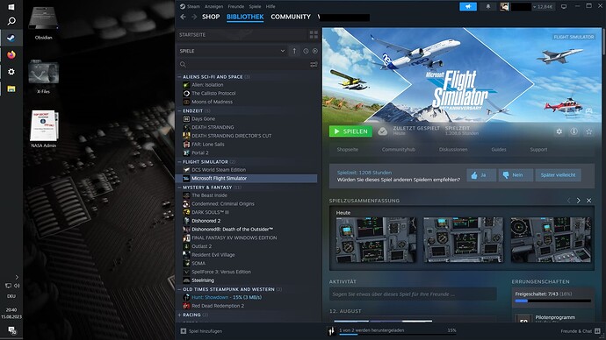606x340 pixels.
Task: Toggle the recent activity clock filter
Action: 306,51
